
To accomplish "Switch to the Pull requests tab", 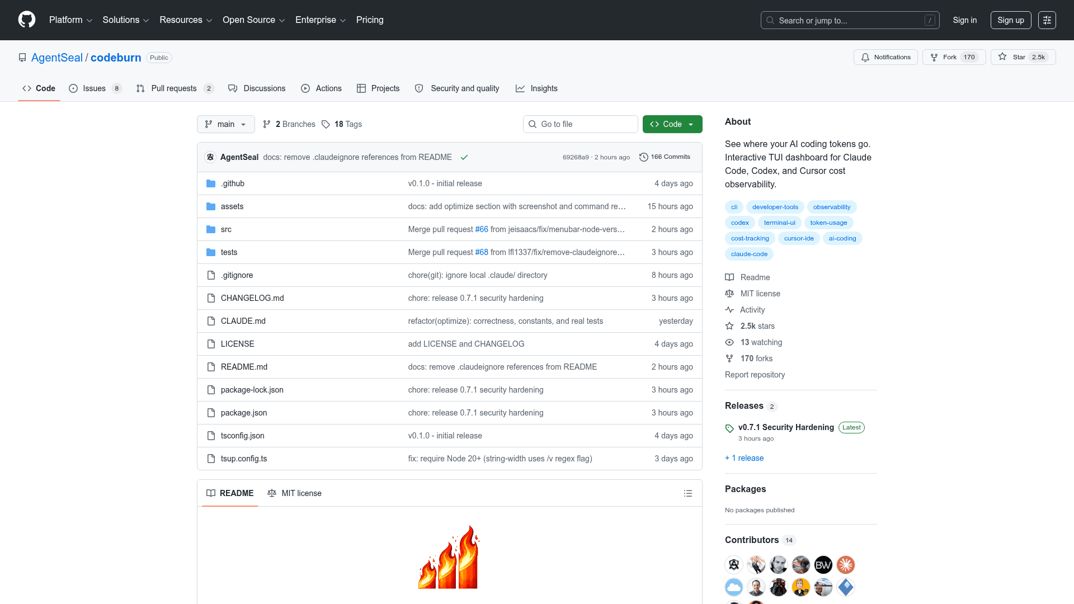I will click(x=174, y=88).
